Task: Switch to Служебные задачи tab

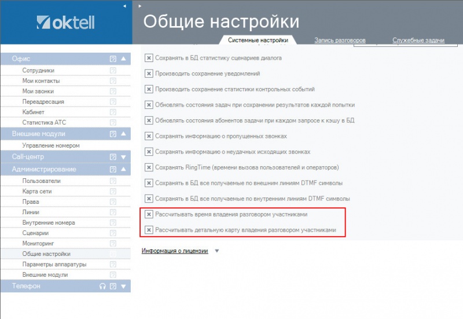Action: coord(418,40)
